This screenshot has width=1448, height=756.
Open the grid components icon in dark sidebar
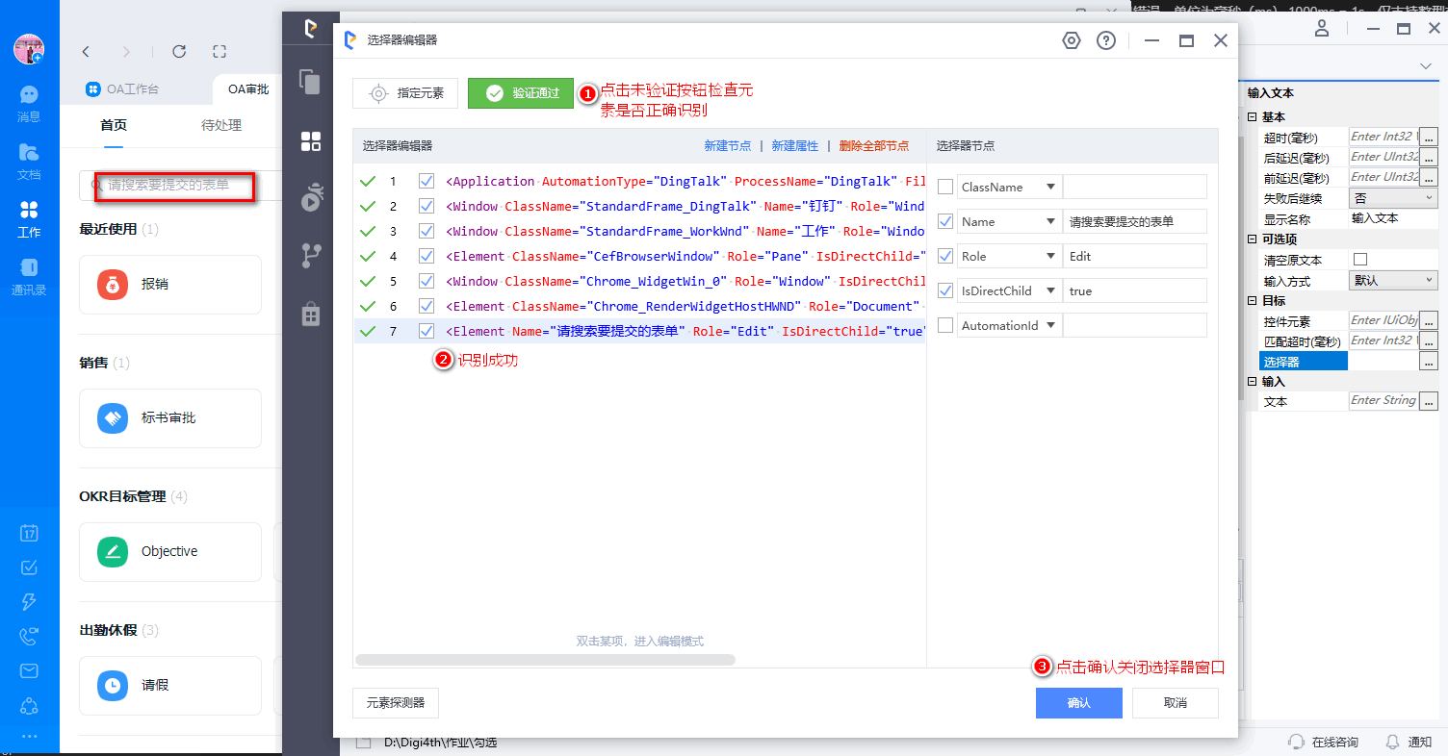pos(310,142)
